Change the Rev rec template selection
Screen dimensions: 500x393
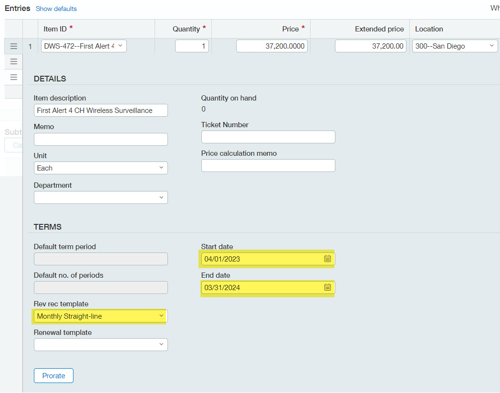point(101,316)
